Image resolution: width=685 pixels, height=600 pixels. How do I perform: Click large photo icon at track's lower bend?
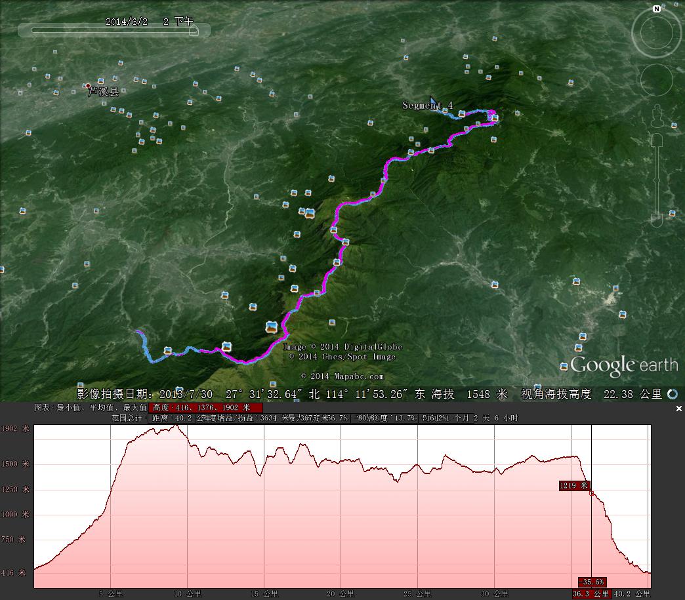(x=271, y=327)
